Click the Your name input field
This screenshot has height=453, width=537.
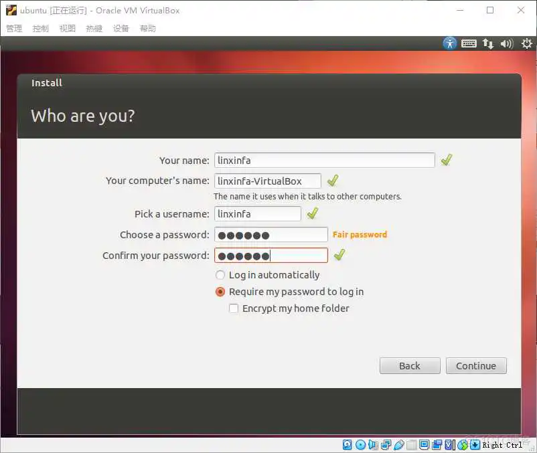coord(324,160)
